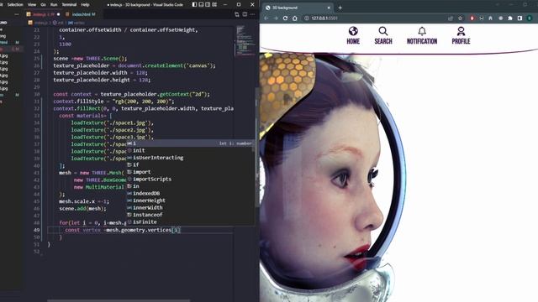Click the open changes icon in editor toolbar
Screen dimensions: 538x302
click(237, 14)
